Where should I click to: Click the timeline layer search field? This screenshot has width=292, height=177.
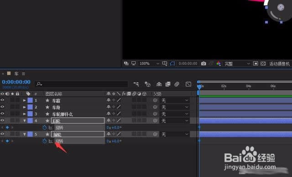[81, 84]
